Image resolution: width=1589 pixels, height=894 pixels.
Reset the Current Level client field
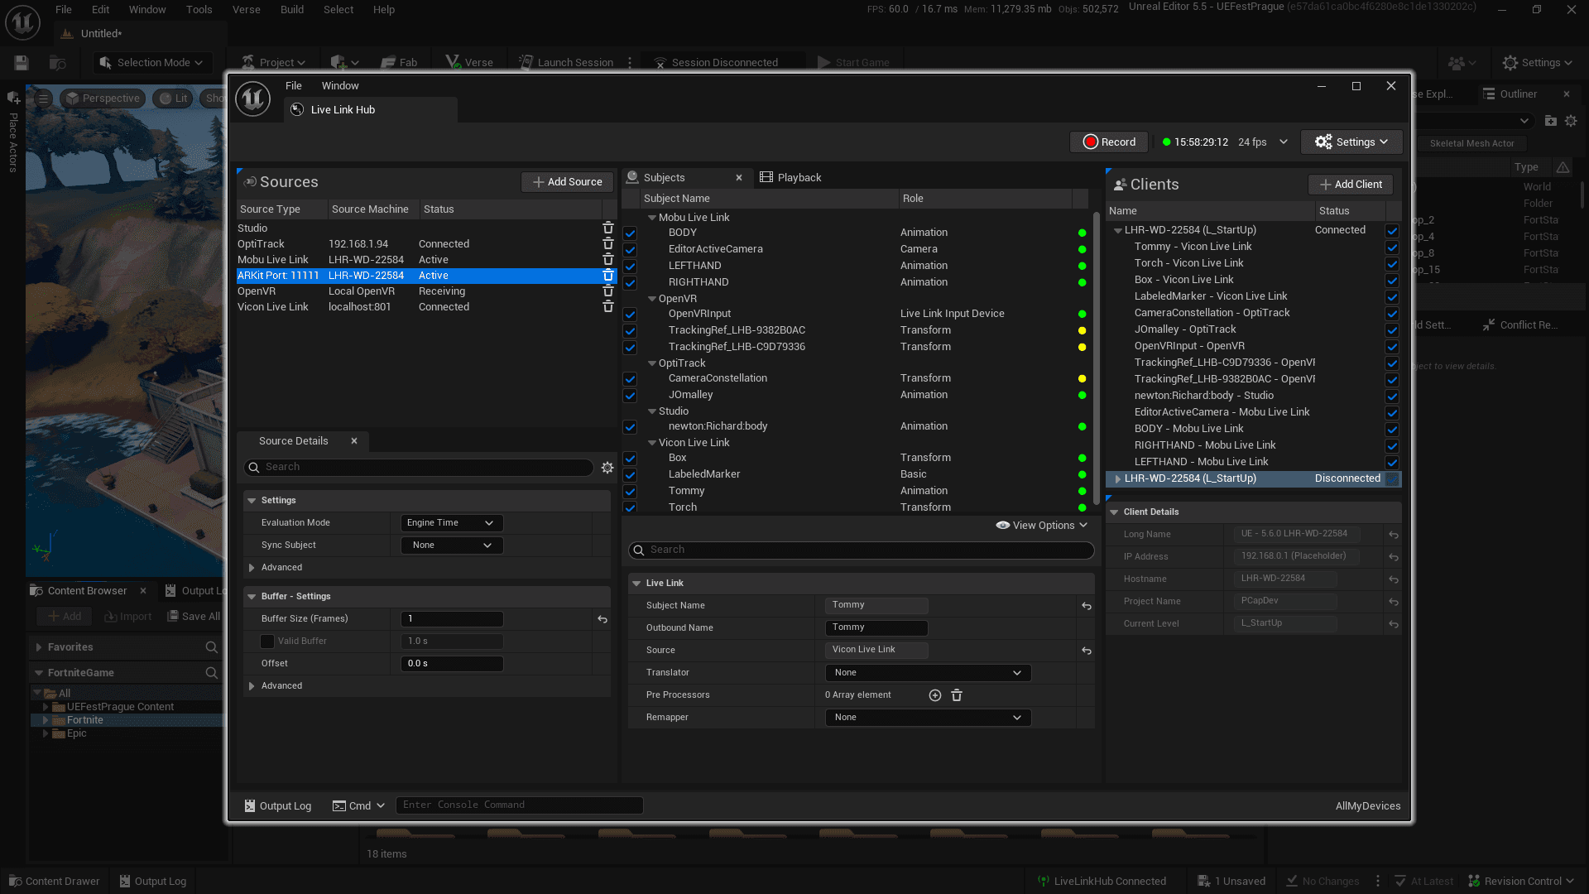(x=1394, y=624)
